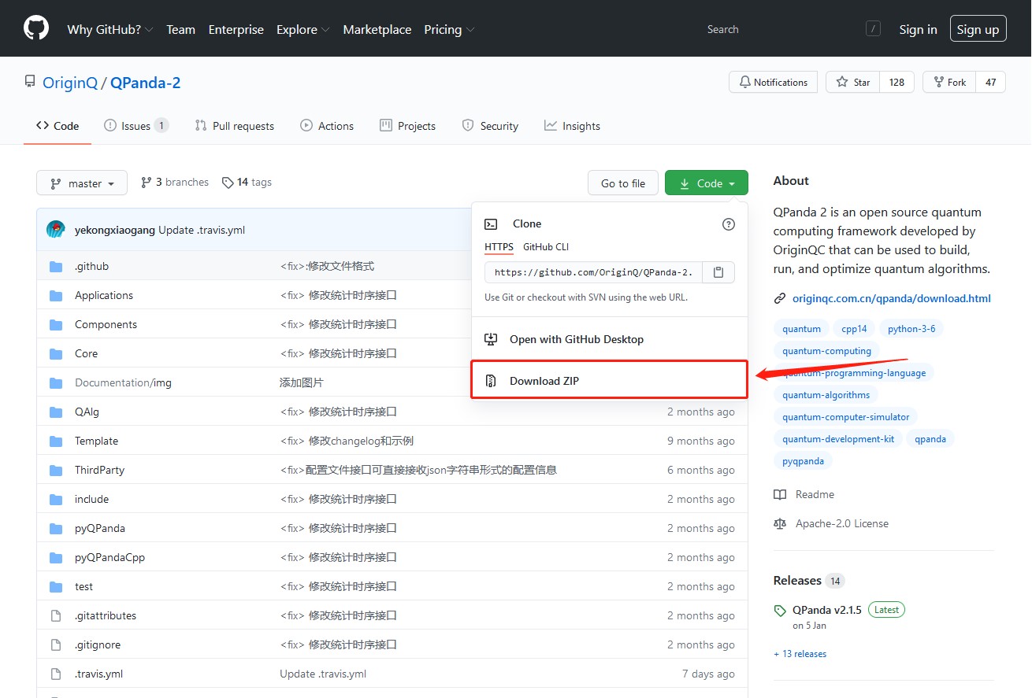Image resolution: width=1032 pixels, height=698 pixels.
Task: Click Enterprise in the top navigation
Action: click(236, 30)
